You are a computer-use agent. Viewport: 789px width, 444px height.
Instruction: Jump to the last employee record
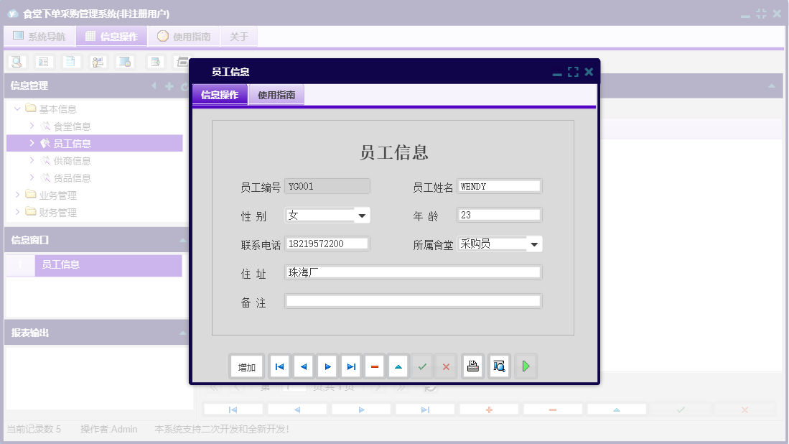[x=350, y=366]
